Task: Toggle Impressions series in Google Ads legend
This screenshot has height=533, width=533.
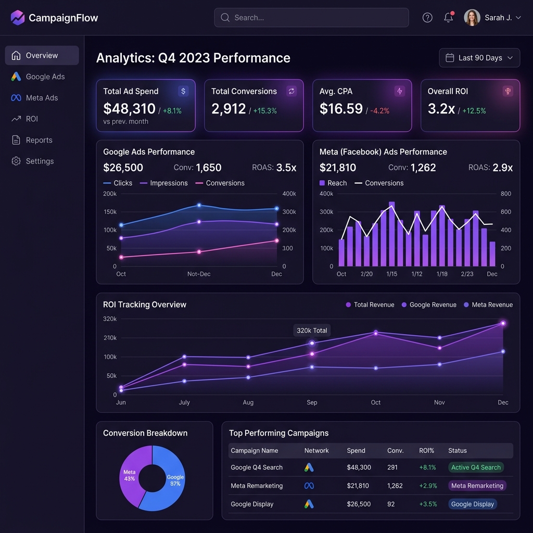Action: coord(163,183)
